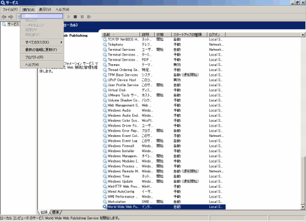Click the pause service toolbar icon
Image resolution: width=306 pixels, height=222 pixels.
coord(82,17)
